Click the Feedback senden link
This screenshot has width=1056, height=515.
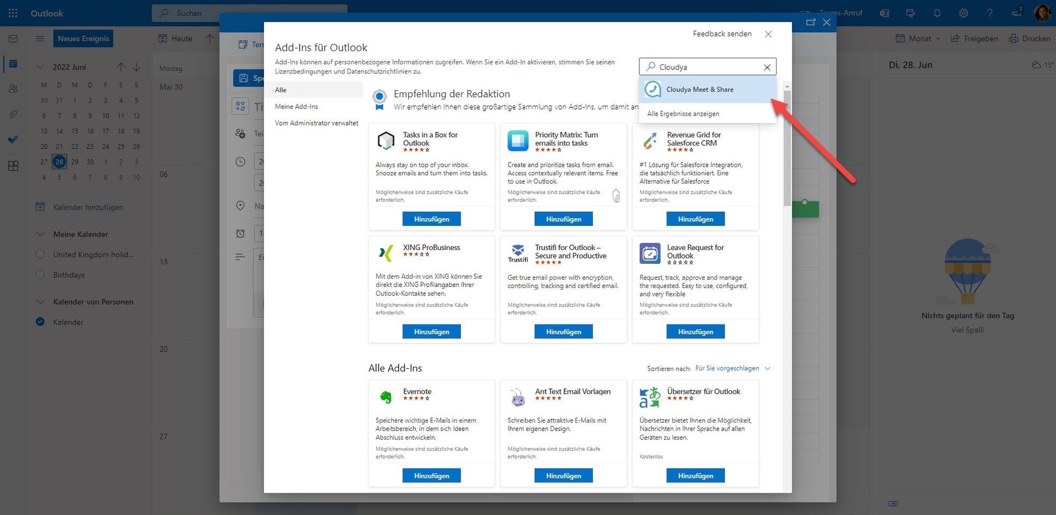tap(722, 34)
